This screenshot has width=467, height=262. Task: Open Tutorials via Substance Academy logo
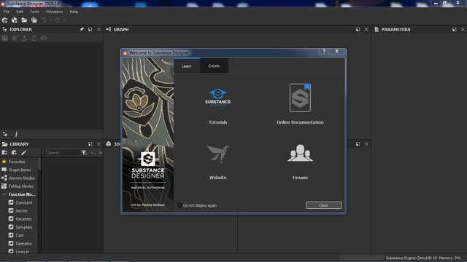click(x=217, y=98)
